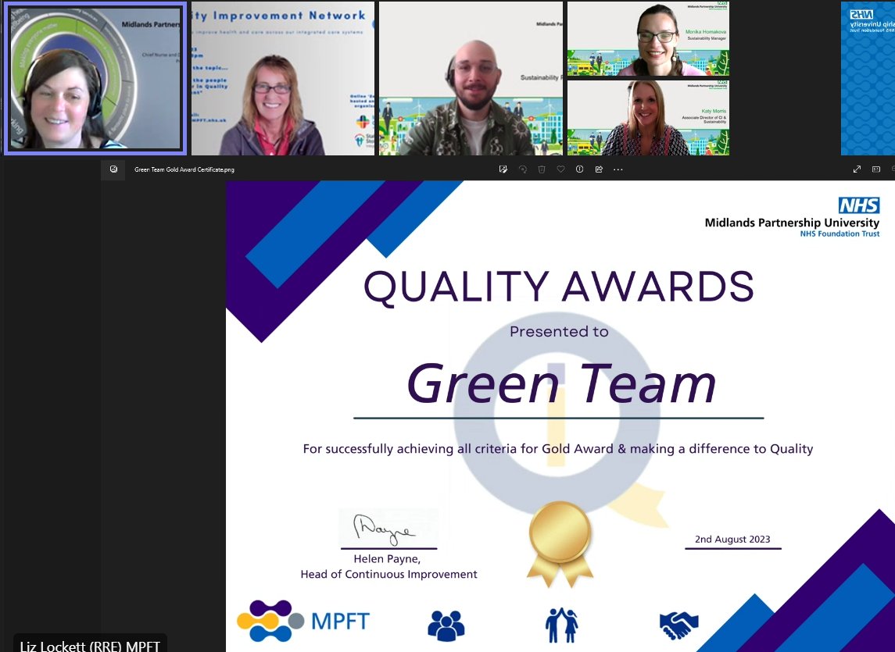Select Monika Homakova's video tile
Image resolution: width=895 pixels, height=652 pixels.
(647, 39)
